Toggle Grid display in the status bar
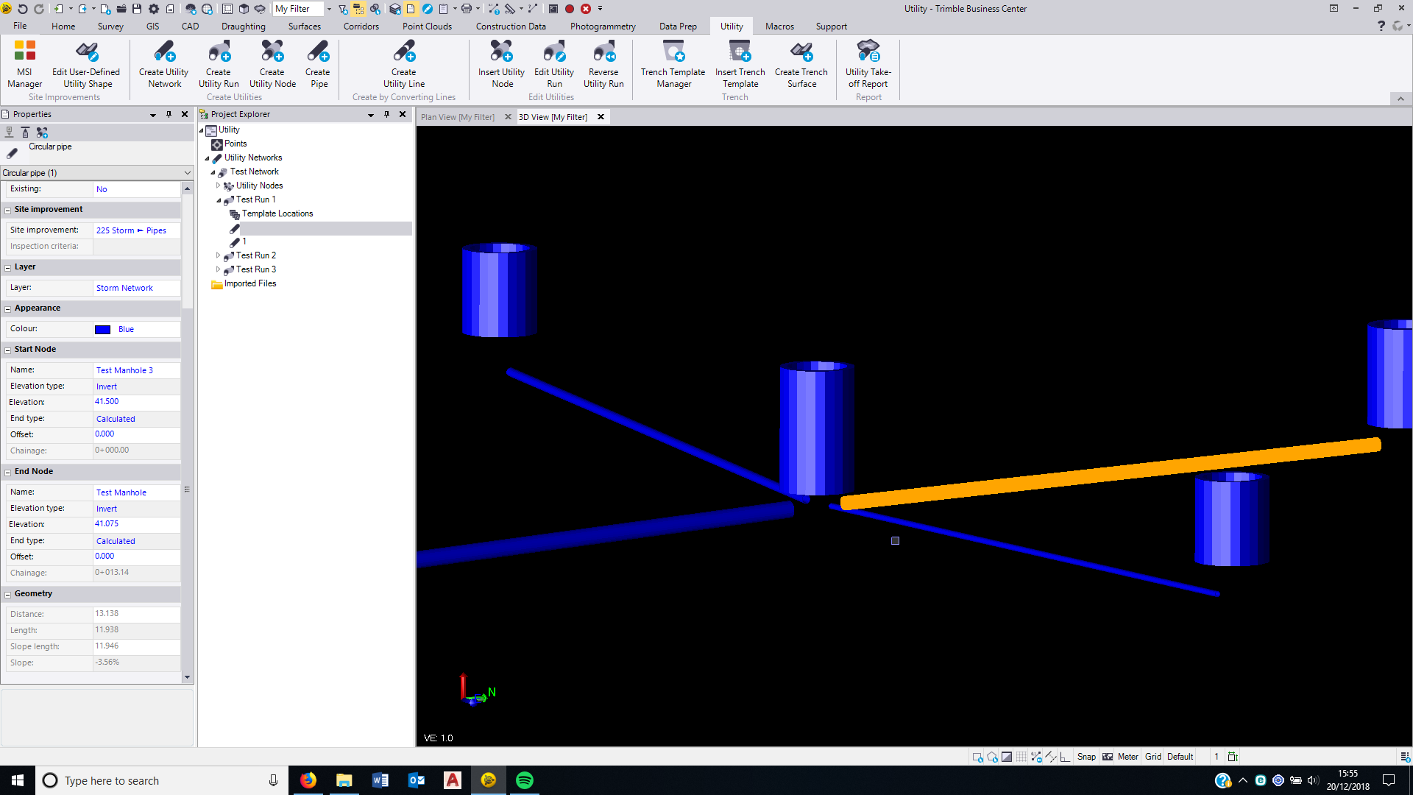 click(1152, 756)
